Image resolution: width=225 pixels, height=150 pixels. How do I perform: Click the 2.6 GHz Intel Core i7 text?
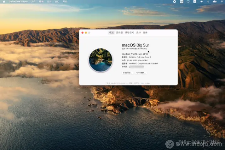140,57
